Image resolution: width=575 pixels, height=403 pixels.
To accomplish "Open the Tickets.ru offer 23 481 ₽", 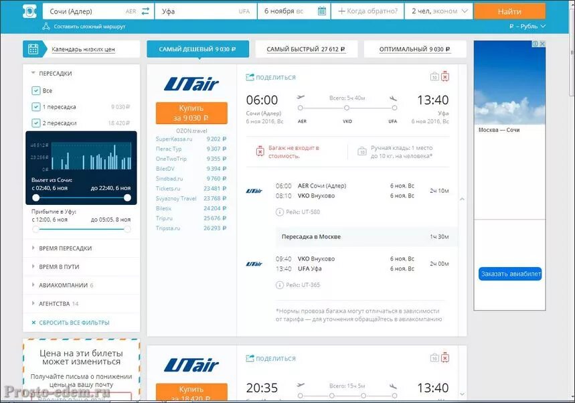I will 191,189.
